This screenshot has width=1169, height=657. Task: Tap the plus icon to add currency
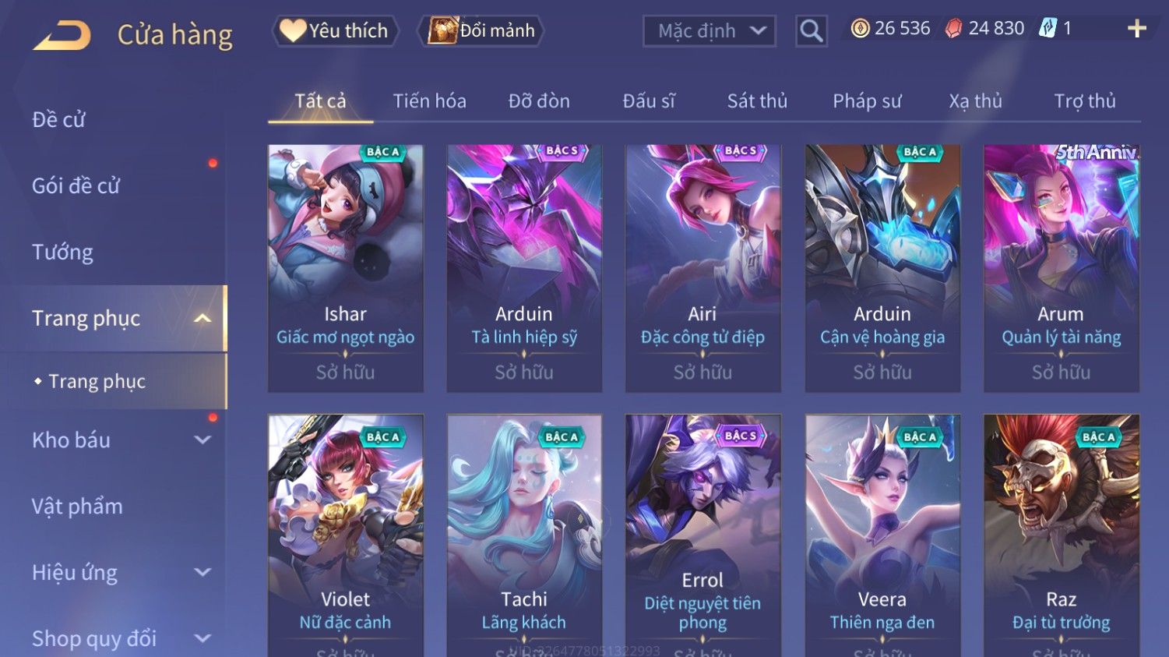tap(1136, 29)
